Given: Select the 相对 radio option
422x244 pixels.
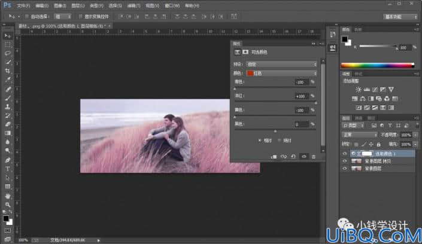Looking at the screenshot, I should 260,141.
